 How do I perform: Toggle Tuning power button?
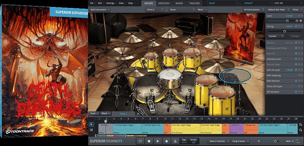pos(296,26)
